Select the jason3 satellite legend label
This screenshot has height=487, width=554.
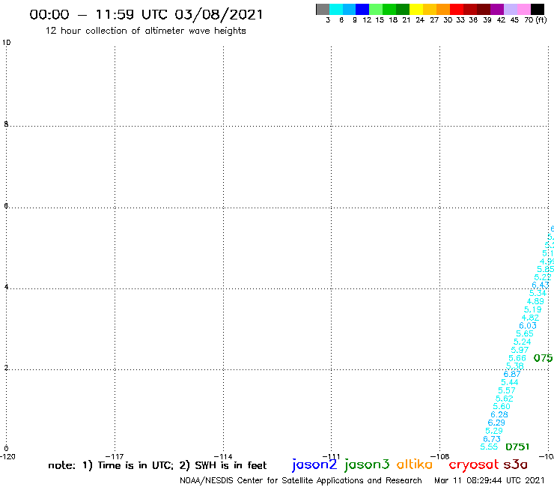click(367, 465)
